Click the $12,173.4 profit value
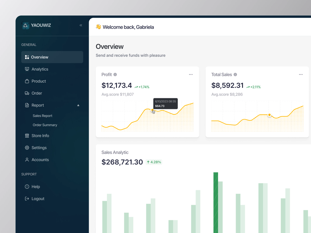Viewport: 311px width, 233px height. click(x=117, y=85)
